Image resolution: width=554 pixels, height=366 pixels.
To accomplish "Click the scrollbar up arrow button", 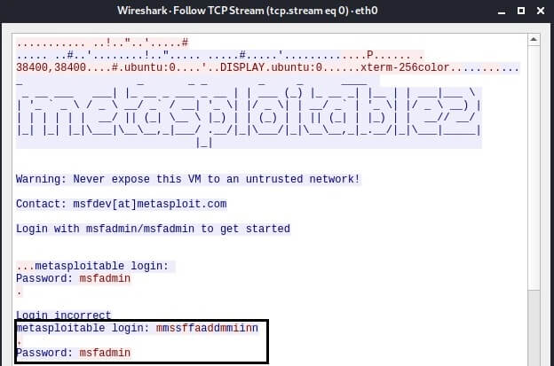I will 534,40.
